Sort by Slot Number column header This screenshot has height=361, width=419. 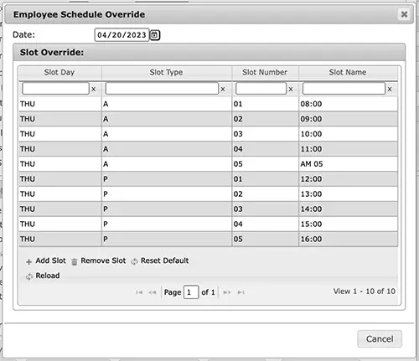click(x=265, y=72)
